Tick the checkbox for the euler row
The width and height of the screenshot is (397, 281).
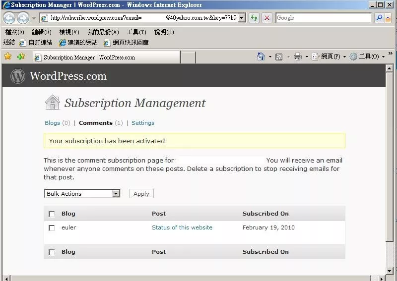click(52, 228)
